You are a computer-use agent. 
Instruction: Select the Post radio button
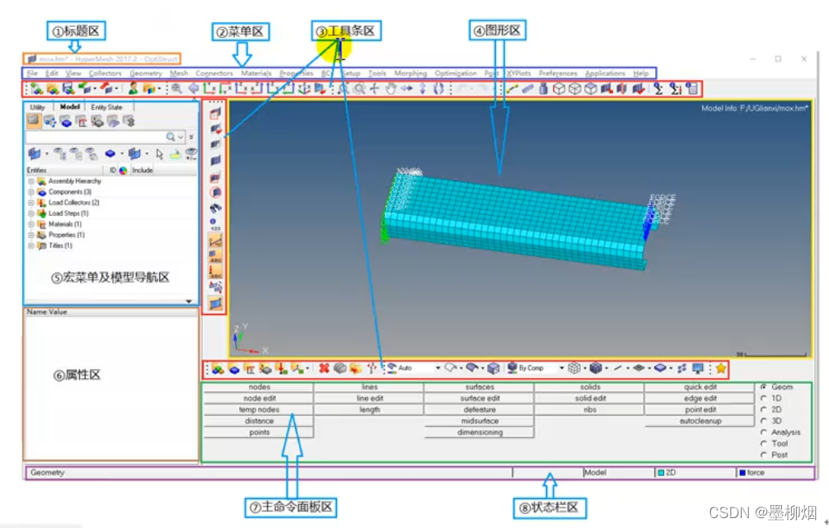[764, 455]
